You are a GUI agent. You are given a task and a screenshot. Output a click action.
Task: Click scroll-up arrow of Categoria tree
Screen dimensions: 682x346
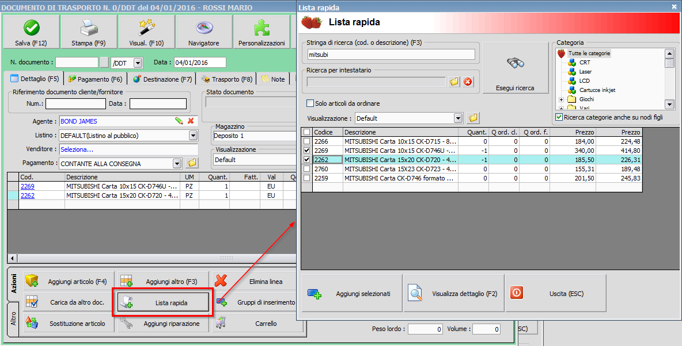[x=669, y=53]
